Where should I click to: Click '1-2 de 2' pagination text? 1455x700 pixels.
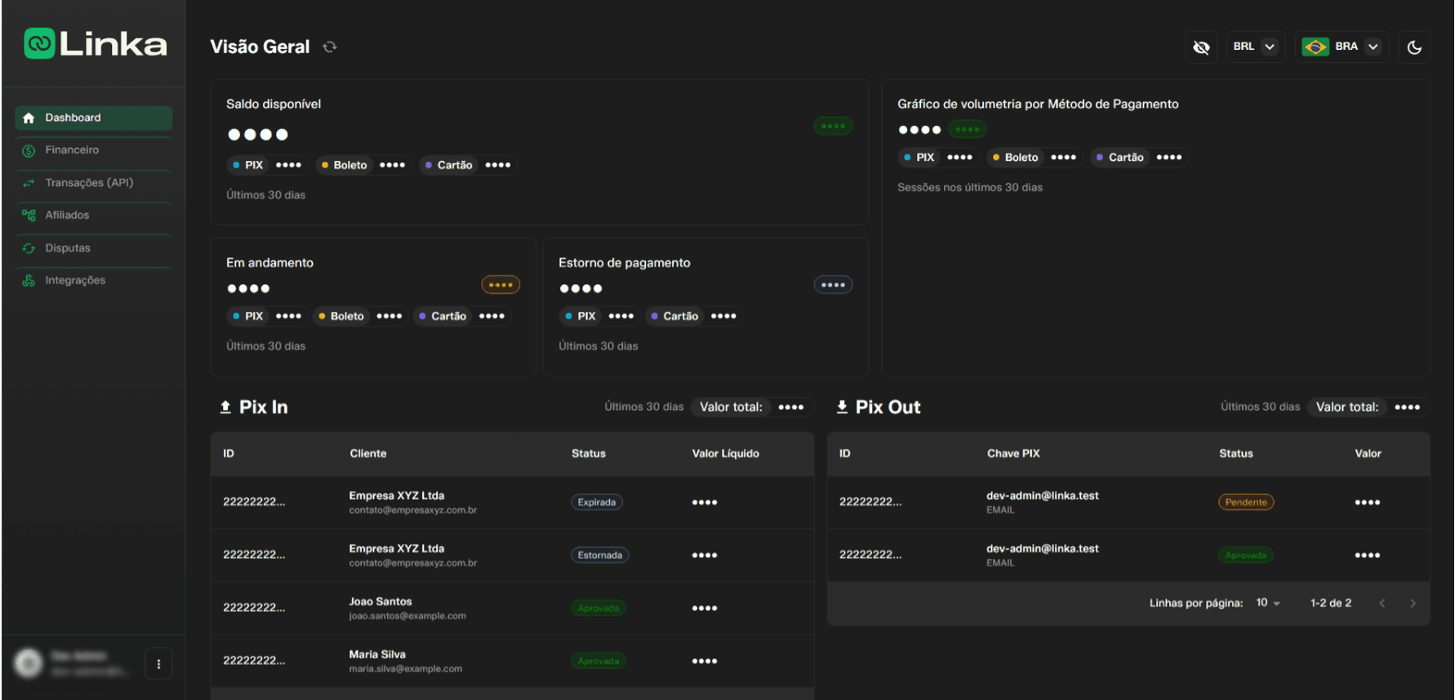click(x=1331, y=603)
